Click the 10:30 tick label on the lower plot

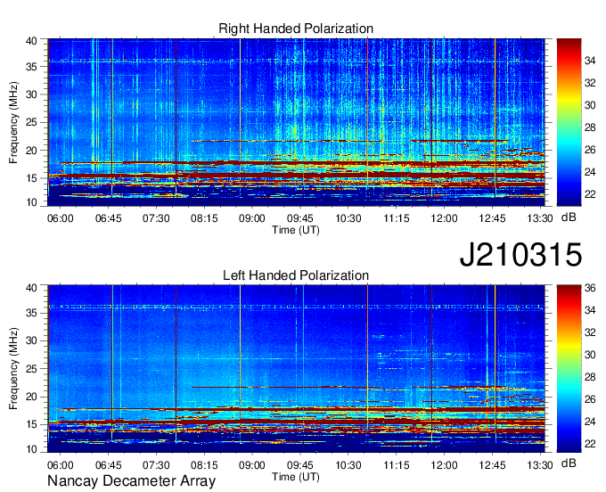[348, 465]
